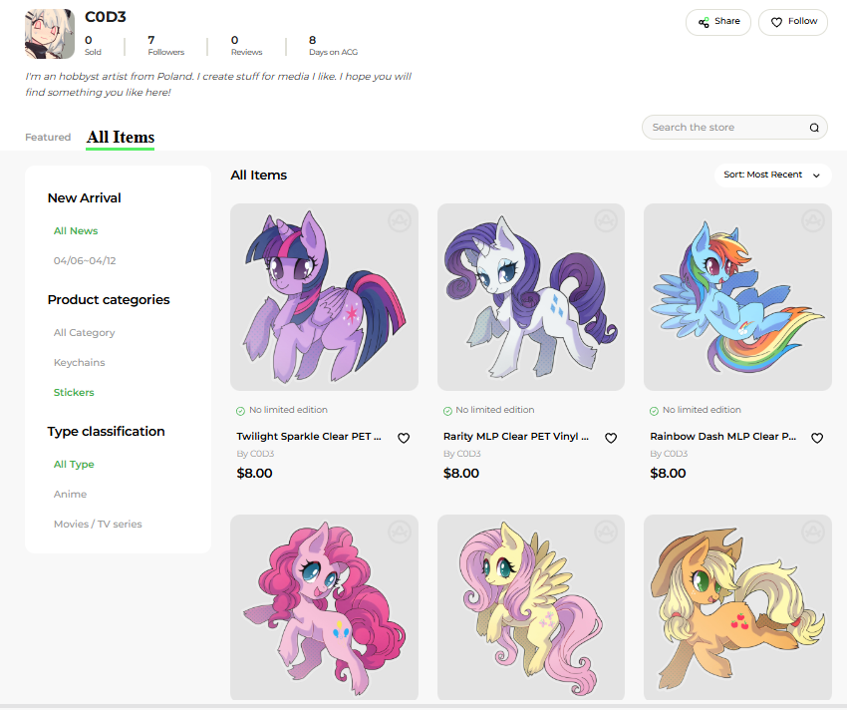Viewport: 847px width, 710px height.
Task: Switch to the Featured tab
Action: click(x=48, y=138)
